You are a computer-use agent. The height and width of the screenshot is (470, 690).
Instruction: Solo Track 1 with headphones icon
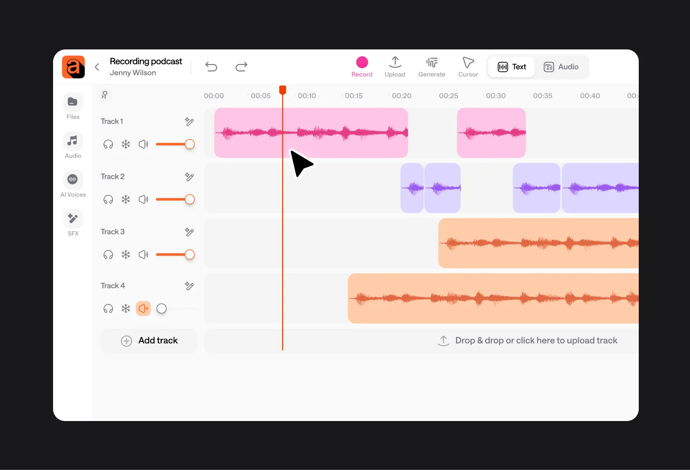click(x=108, y=145)
